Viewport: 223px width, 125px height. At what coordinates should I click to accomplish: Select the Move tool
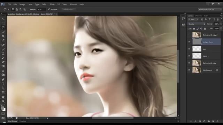coord(3,19)
